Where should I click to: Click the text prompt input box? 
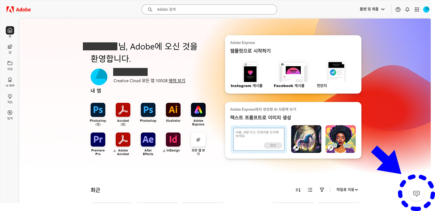point(259,139)
